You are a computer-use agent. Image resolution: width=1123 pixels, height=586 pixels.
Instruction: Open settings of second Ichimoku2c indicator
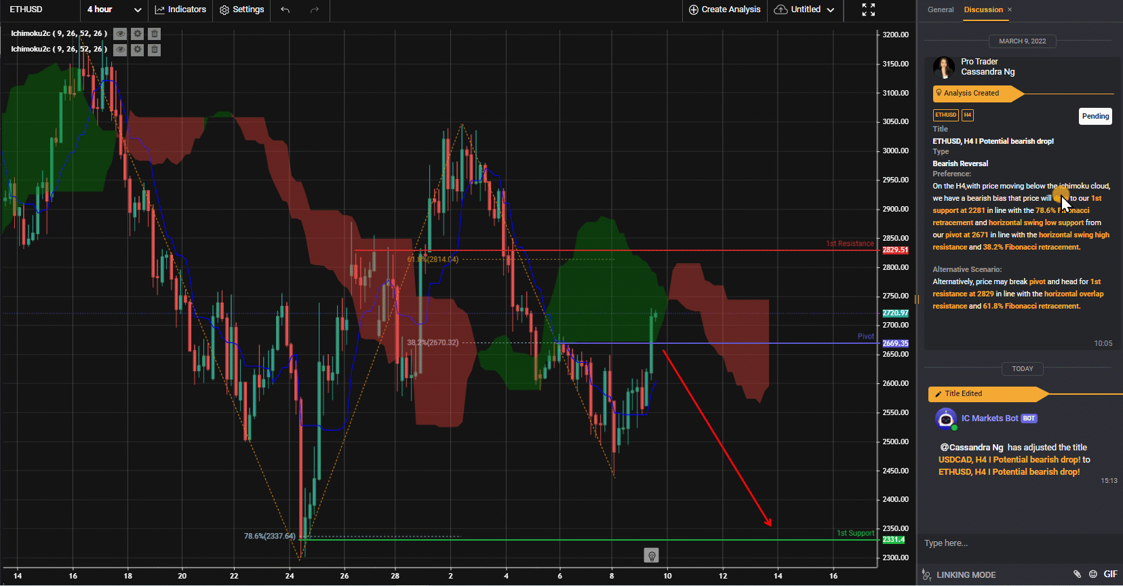[x=138, y=50]
